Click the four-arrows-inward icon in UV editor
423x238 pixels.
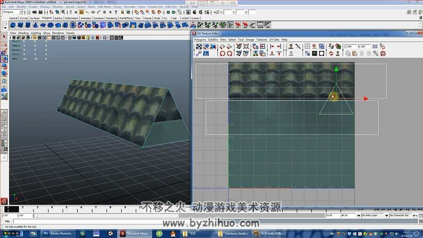(x=246, y=47)
